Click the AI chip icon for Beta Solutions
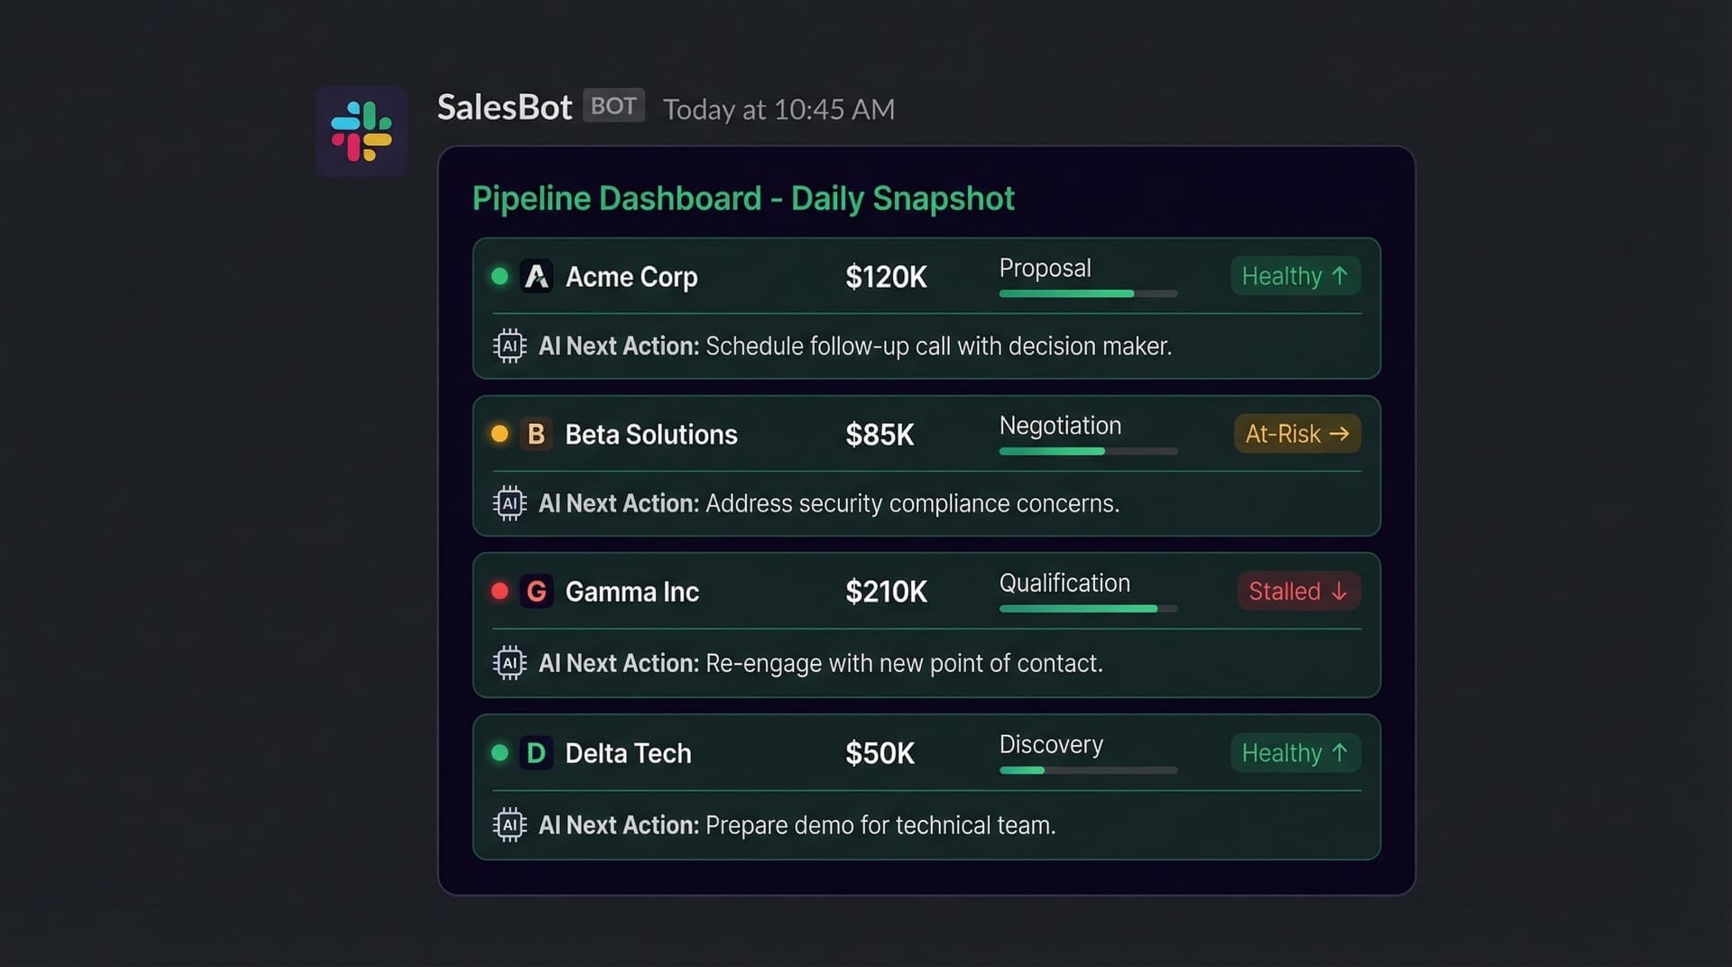This screenshot has height=967, width=1732. click(x=510, y=502)
